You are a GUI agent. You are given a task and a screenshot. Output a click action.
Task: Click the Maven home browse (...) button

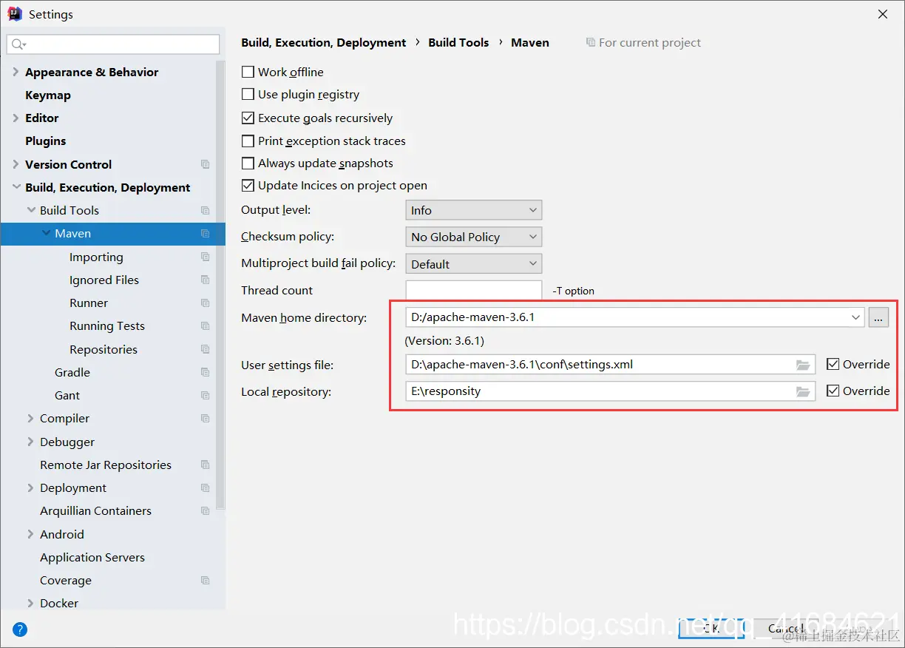tap(878, 317)
